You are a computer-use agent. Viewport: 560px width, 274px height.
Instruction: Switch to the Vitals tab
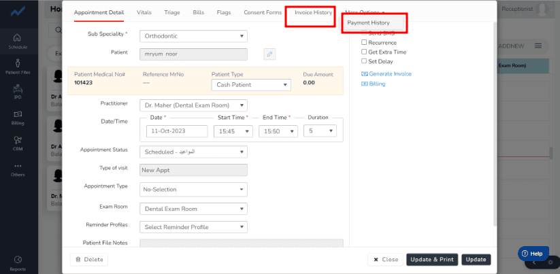(x=144, y=12)
